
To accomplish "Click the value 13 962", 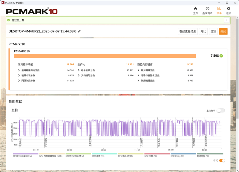I will pyautogui.click(x=130, y=70).
